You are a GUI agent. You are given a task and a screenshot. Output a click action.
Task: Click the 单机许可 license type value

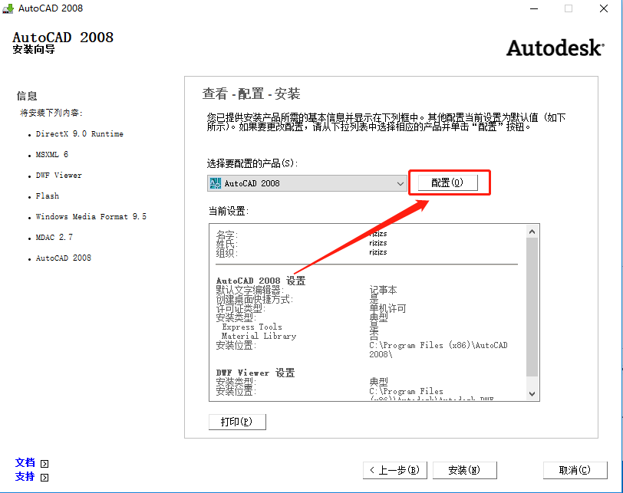tap(387, 308)
